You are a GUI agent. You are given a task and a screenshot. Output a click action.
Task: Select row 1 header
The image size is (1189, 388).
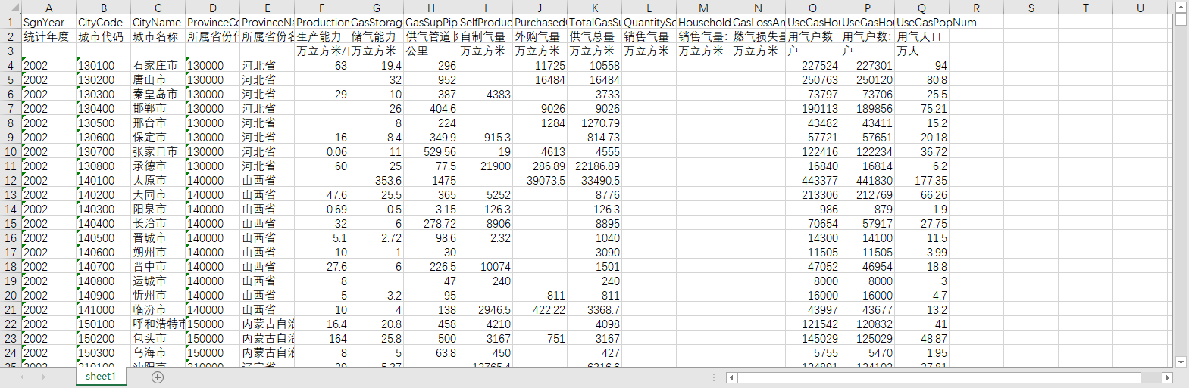point(11,23)
